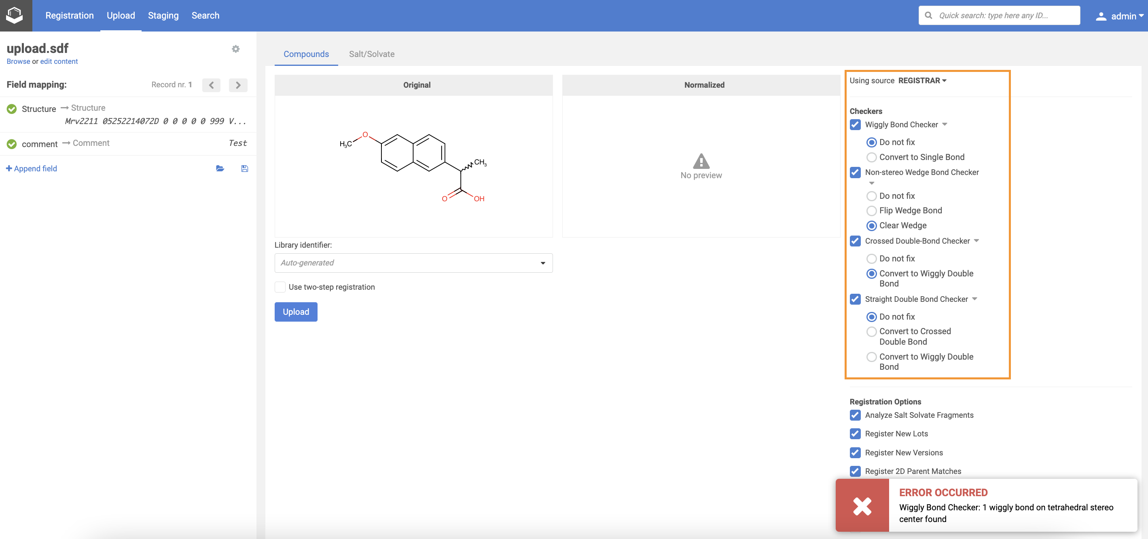
Task: Click the admin user profile icon
Action: click(x=1101, y=16)
